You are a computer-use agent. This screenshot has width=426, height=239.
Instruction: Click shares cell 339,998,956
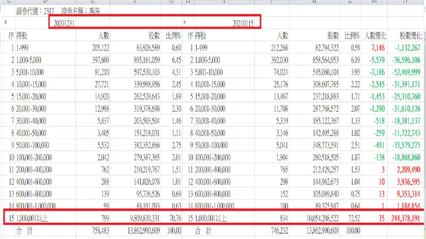tap(147, 84)
